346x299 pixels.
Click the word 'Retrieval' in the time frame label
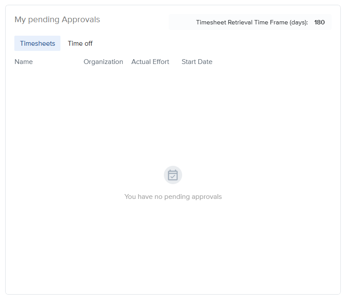241,22
